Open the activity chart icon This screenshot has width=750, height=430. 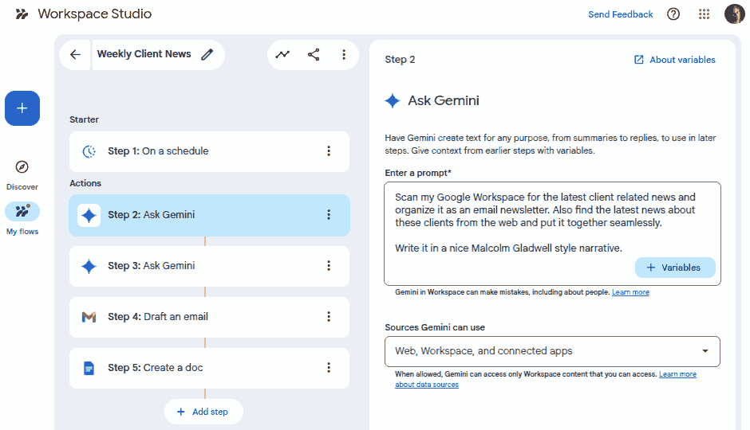pos(282,55)
